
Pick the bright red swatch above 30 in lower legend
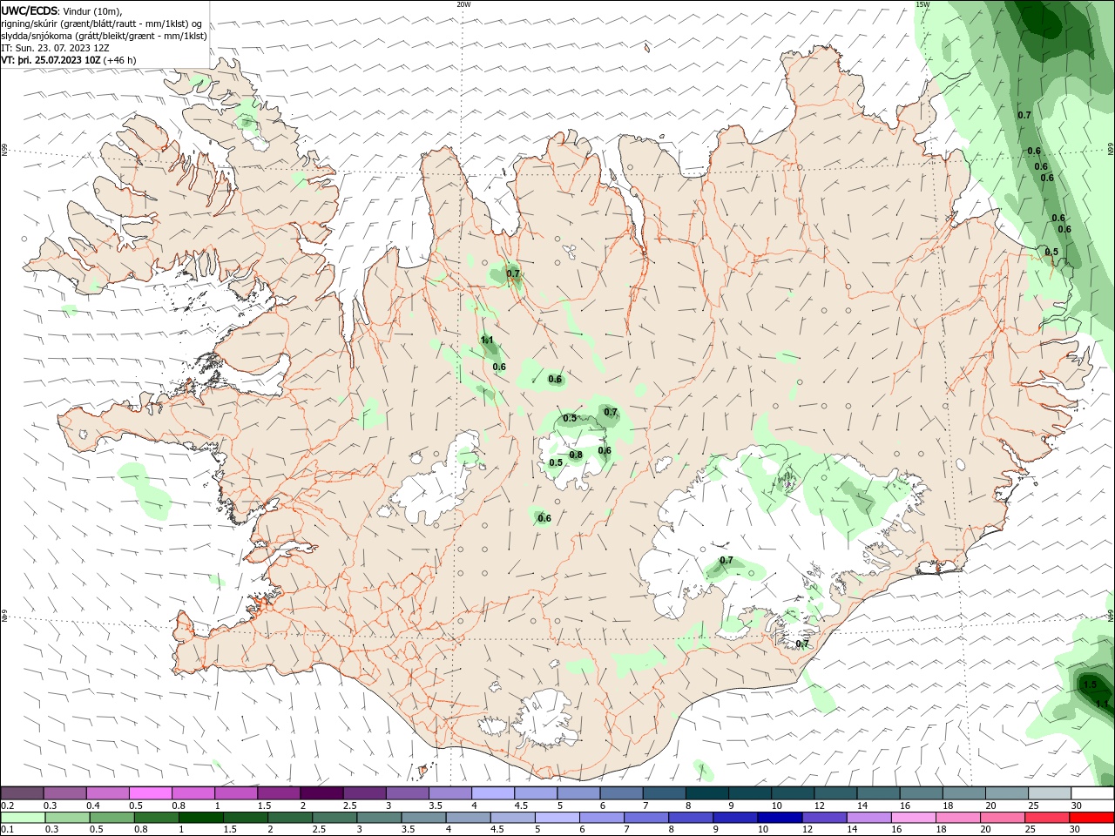point(1091,818)
